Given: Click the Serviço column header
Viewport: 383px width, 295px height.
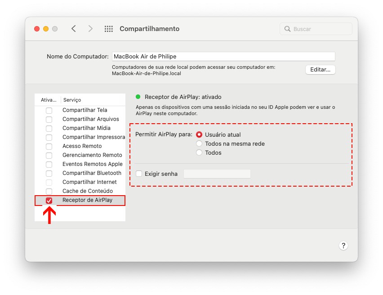Looking at the screenshot, I should coord(72,100).
